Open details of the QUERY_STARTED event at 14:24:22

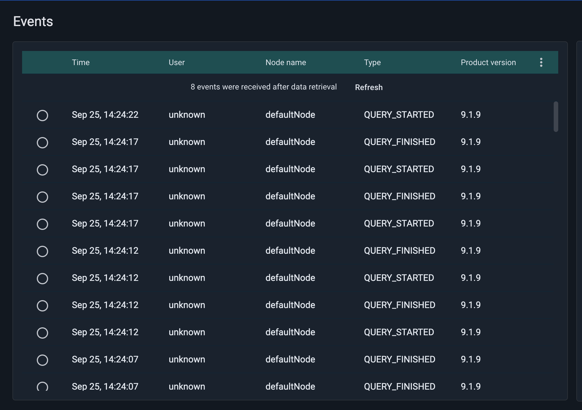point(399,115)
